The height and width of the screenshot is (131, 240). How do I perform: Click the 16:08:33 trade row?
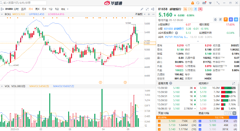(177, 109)
